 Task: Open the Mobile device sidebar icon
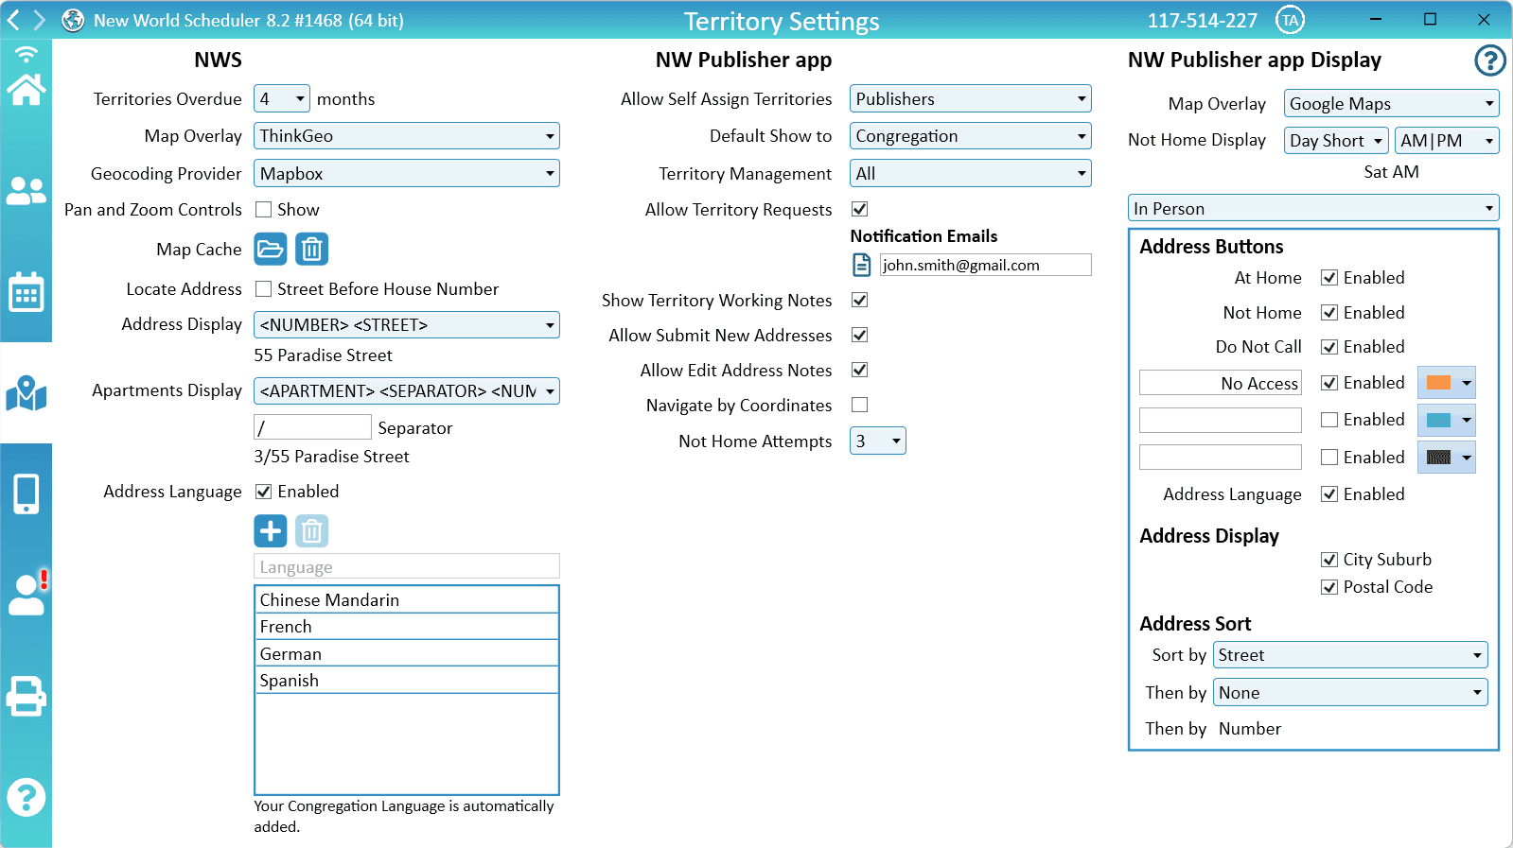(x=26, y=493)
